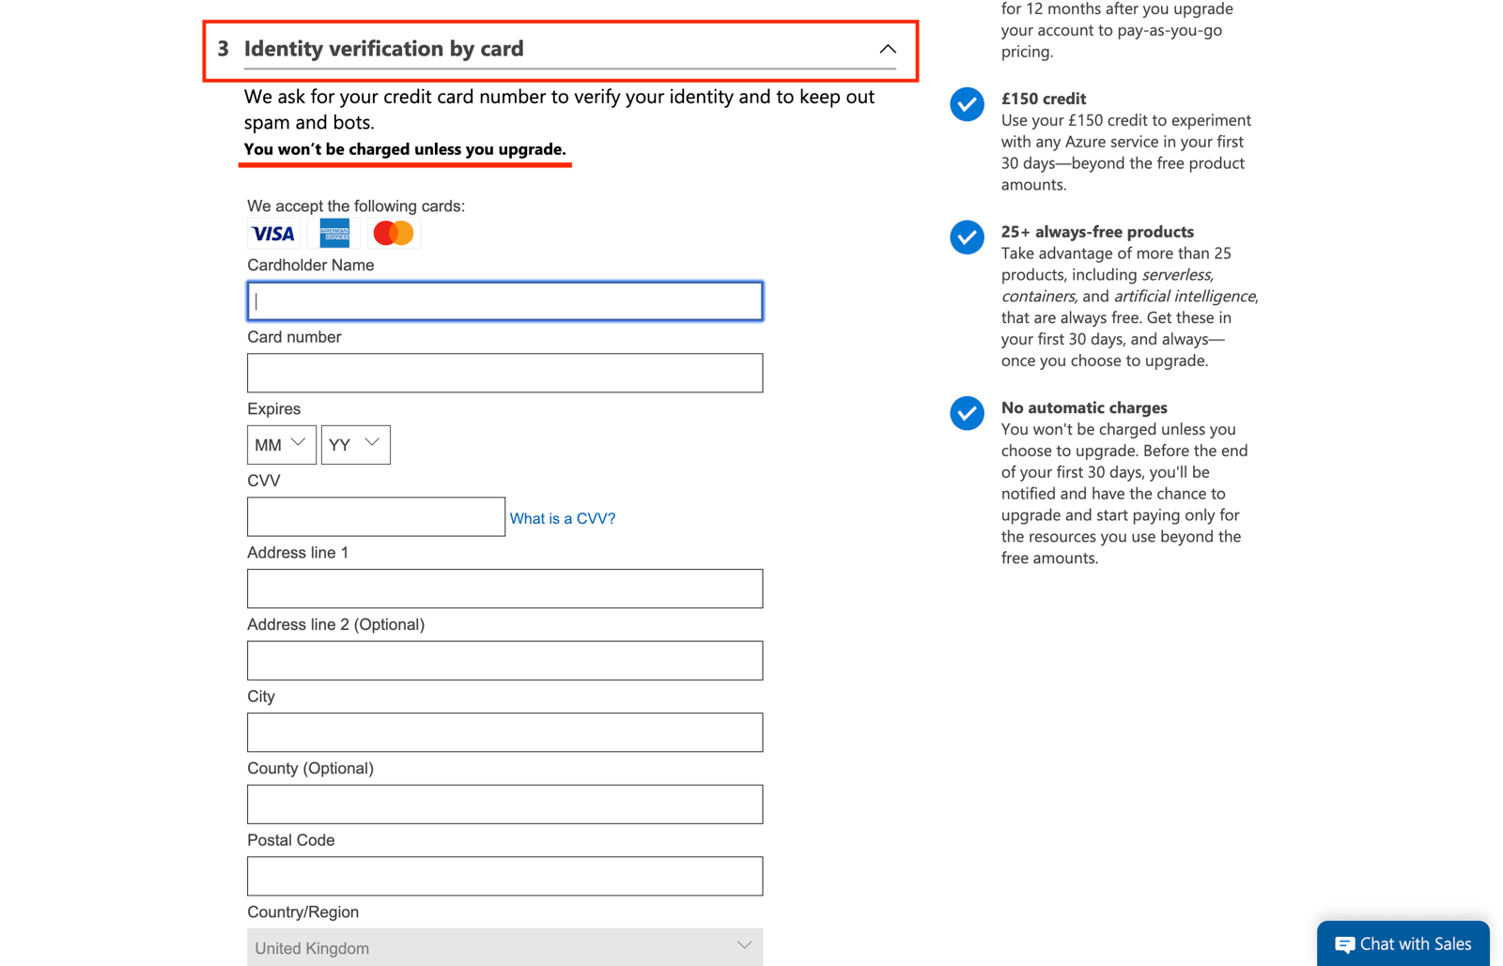1503x966 pixels.
Task: Focus the County (Optional) field
Action: [504, 804]
